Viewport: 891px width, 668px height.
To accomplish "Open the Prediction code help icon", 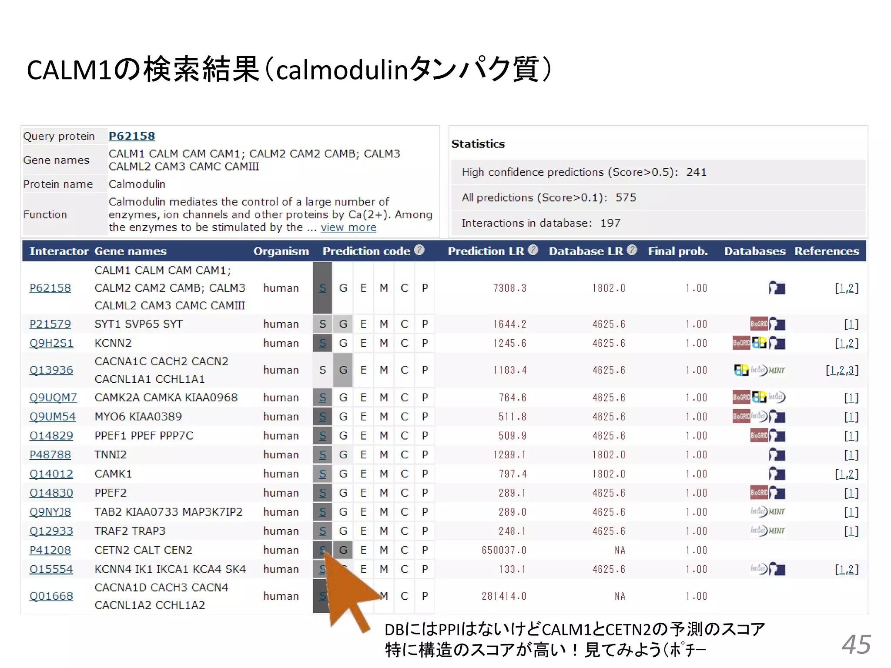I will coord(419,250).
